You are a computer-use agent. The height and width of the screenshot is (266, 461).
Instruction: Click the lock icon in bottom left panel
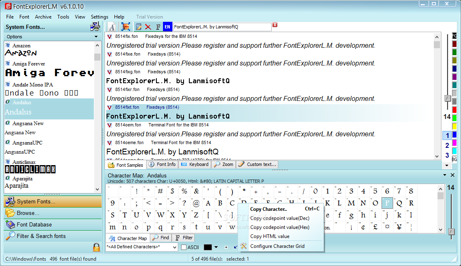(96, 247)
